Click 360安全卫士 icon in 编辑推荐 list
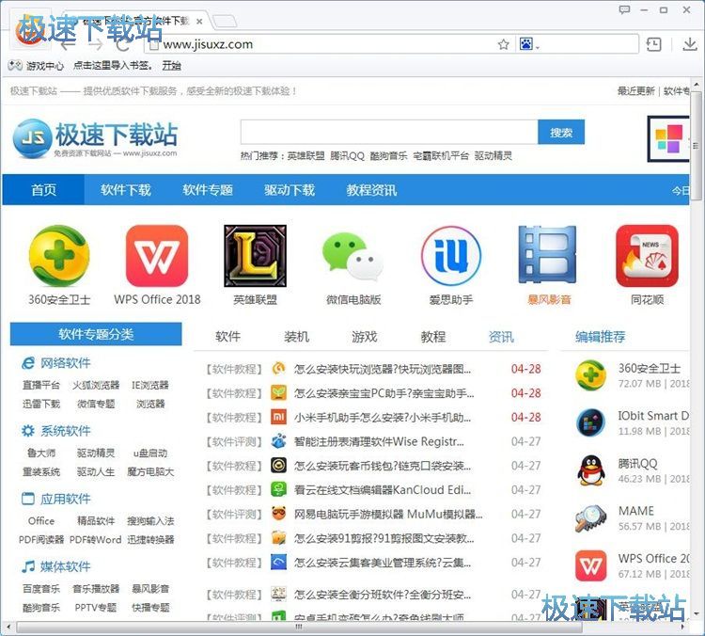The height and width of the screenshot is (636, 705). click(591, 375)
